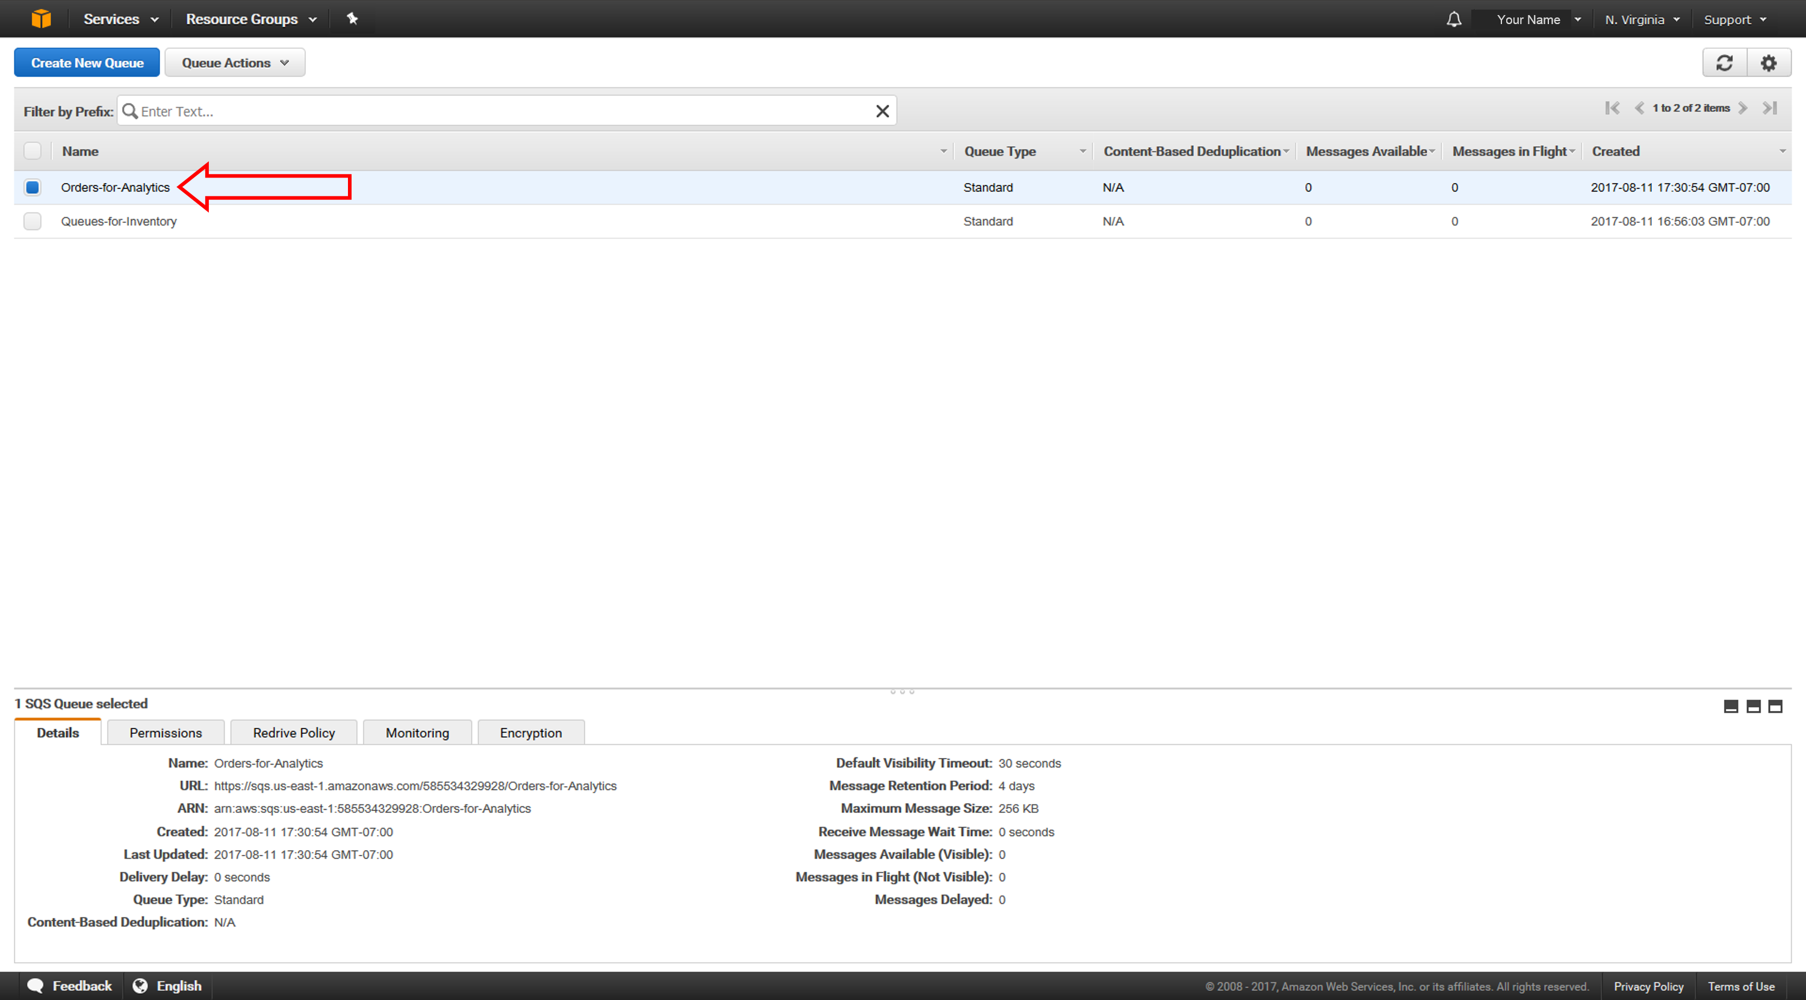1806x1000 pixels.
Task: Select the Orders-for-Analytics queue checkbox
Action: pyautogui.click(x=33, y=187)
